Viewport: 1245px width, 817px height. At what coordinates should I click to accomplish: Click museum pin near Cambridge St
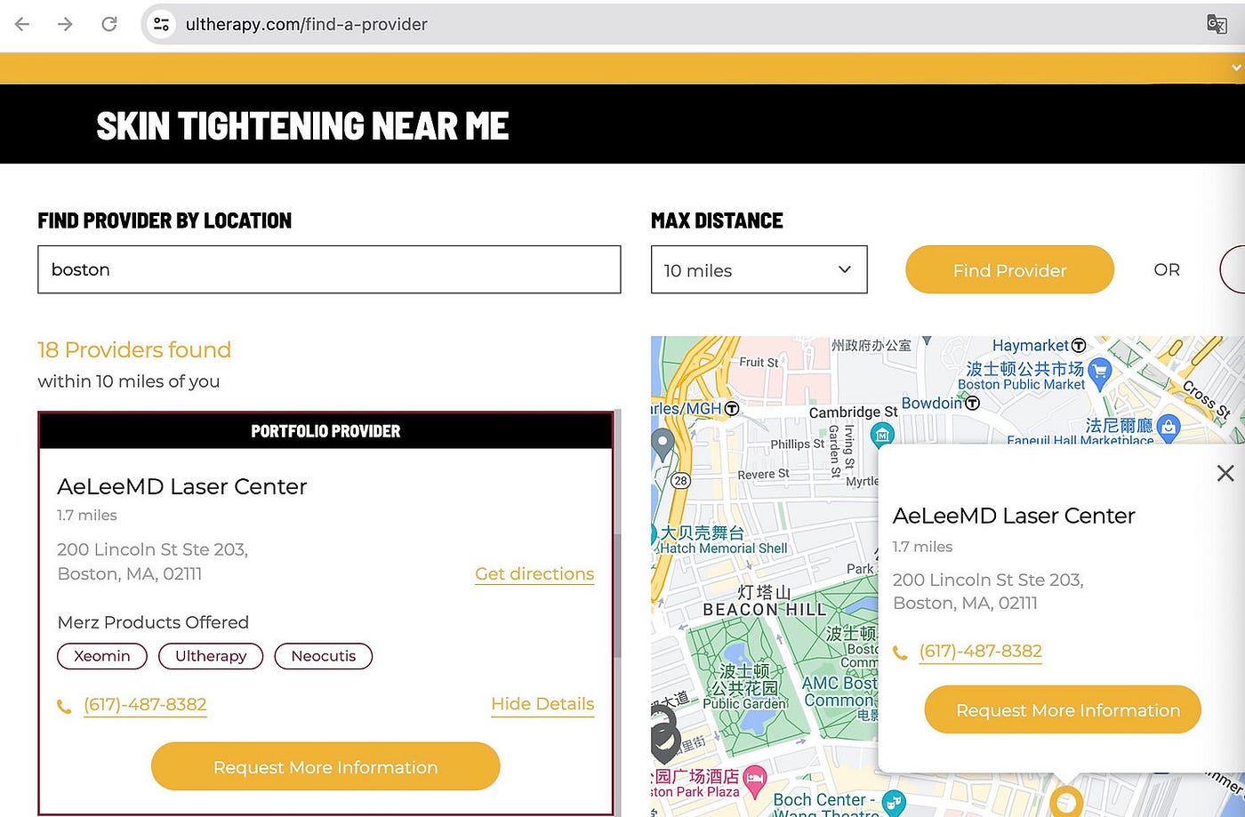tap(881, 435)
